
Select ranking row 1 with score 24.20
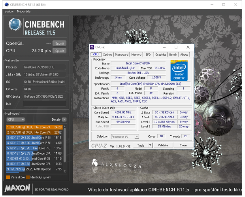[x=34, y=127]
